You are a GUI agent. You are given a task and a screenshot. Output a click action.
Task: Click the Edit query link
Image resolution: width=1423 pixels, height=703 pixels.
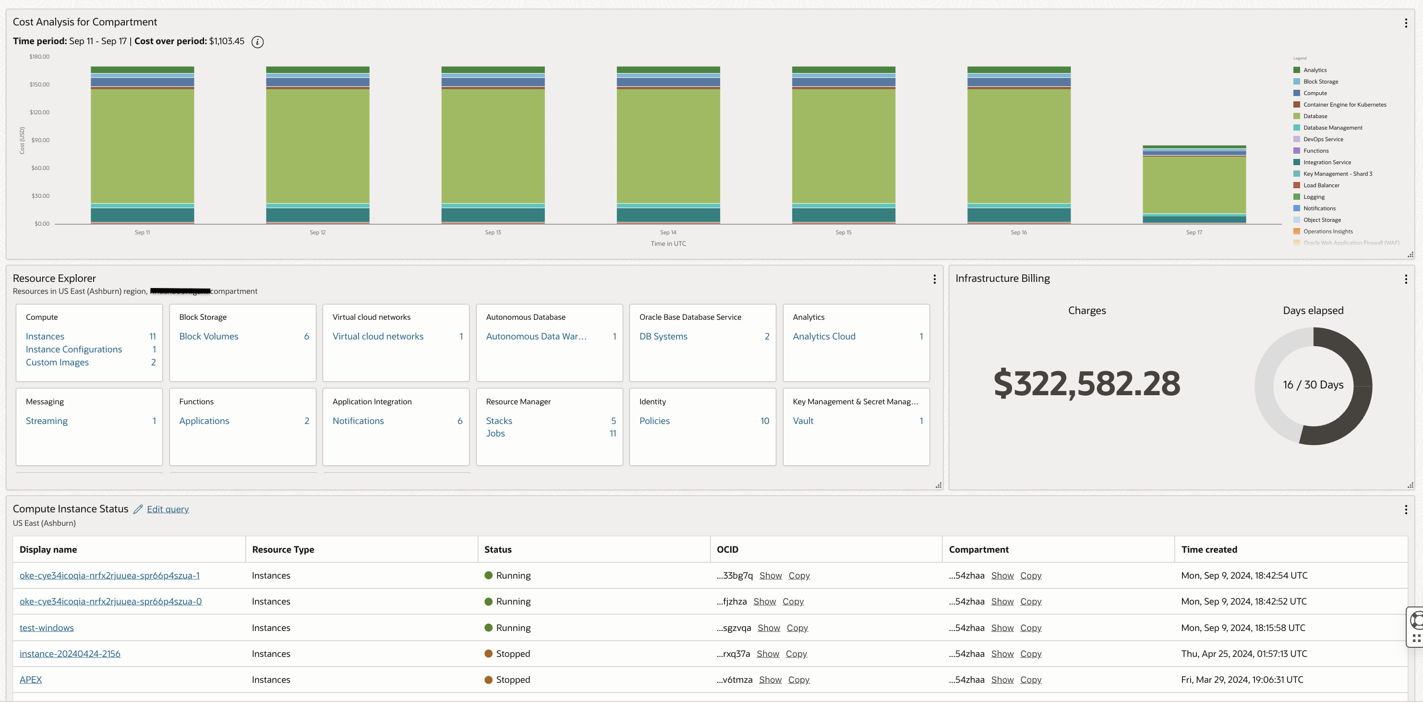[x=168, y=509]
